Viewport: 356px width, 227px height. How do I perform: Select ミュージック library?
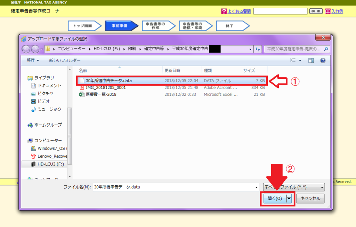pyautogui.click(x=46, y=109)
